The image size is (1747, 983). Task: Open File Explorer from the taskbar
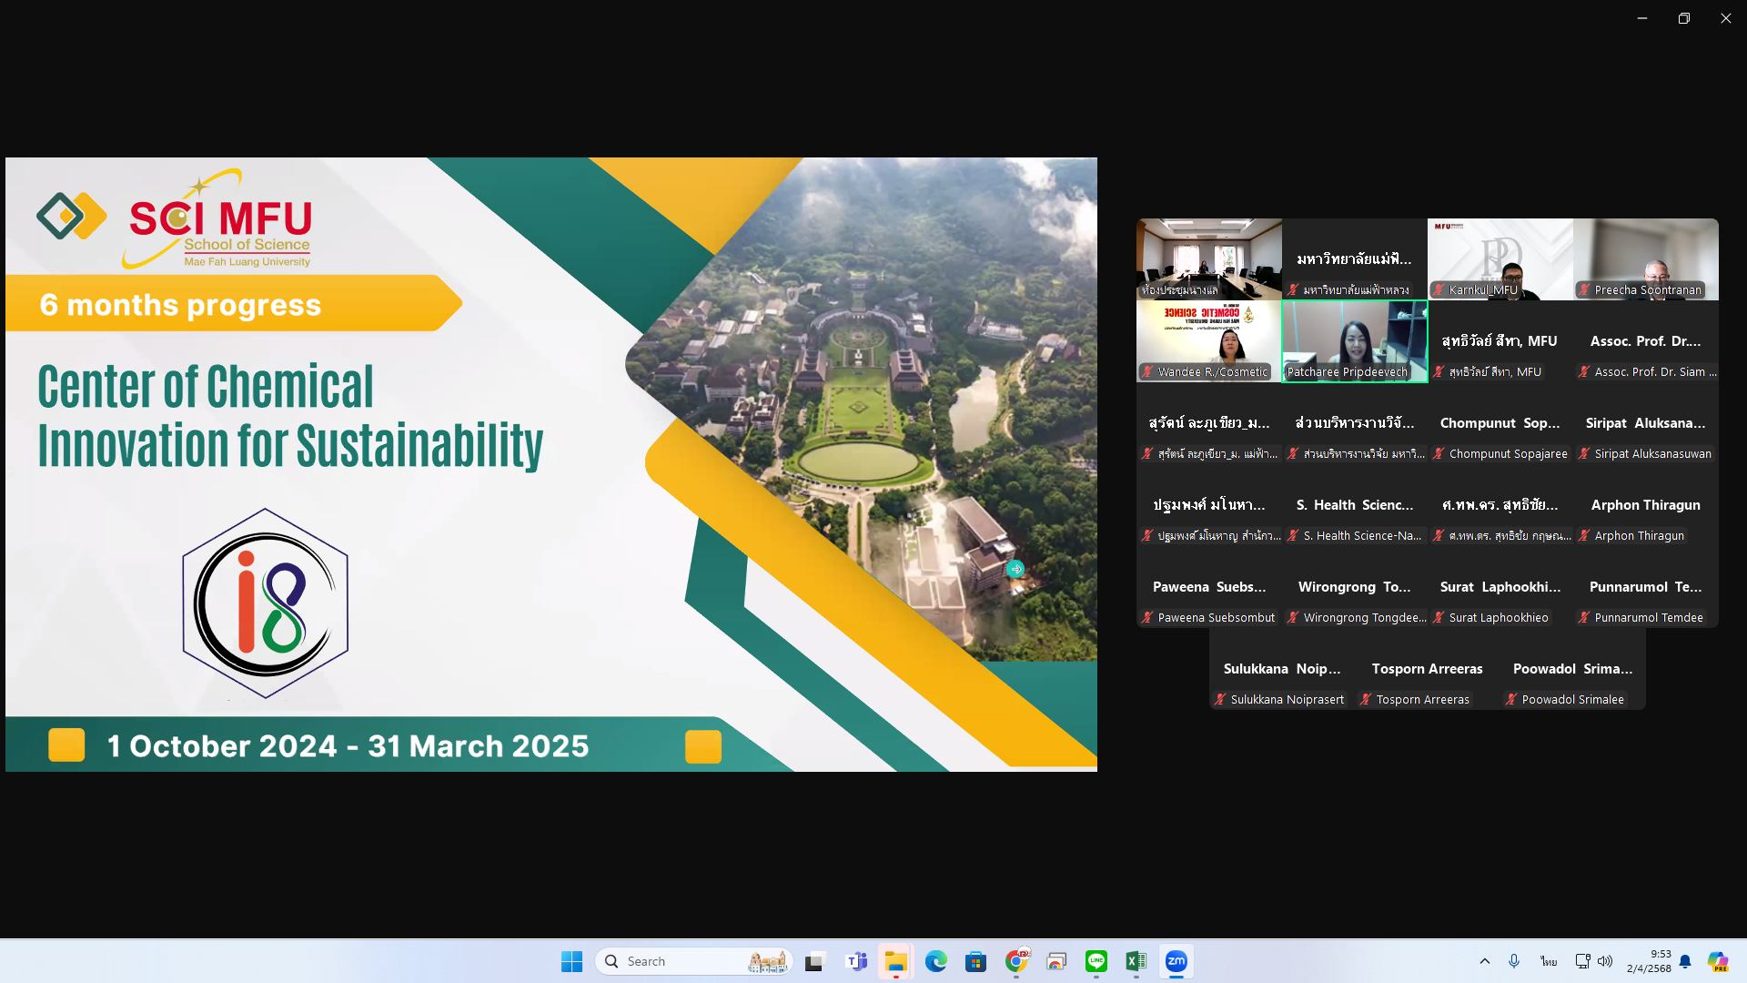click(896, 961)
